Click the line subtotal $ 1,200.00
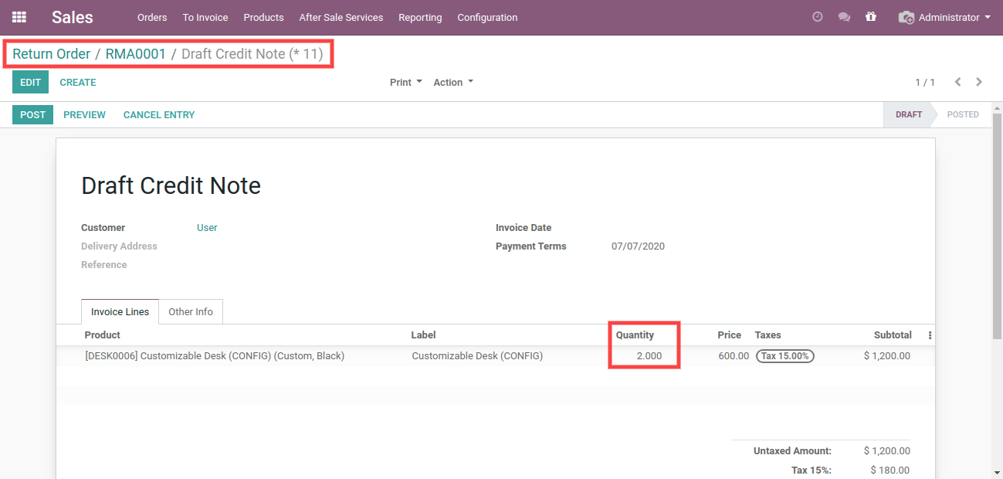This screenshot has width=1003, height=479. coord(887,356)
